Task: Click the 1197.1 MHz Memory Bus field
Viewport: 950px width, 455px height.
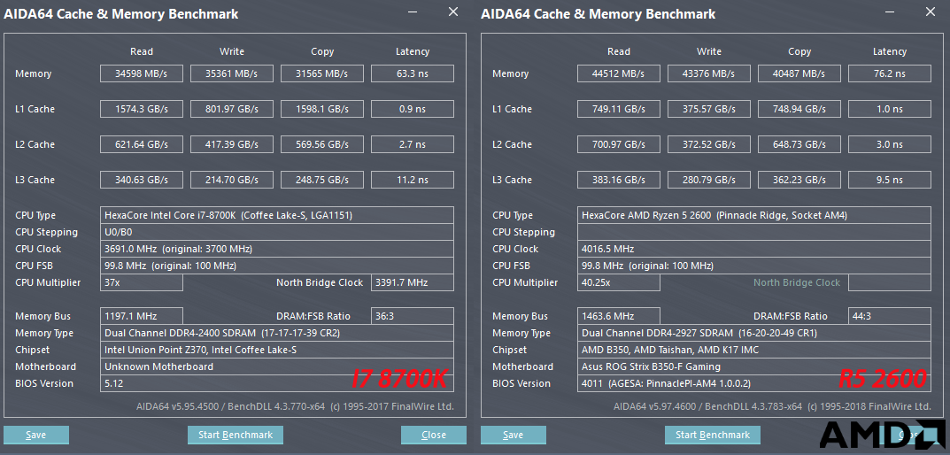Action: [141, 316]
